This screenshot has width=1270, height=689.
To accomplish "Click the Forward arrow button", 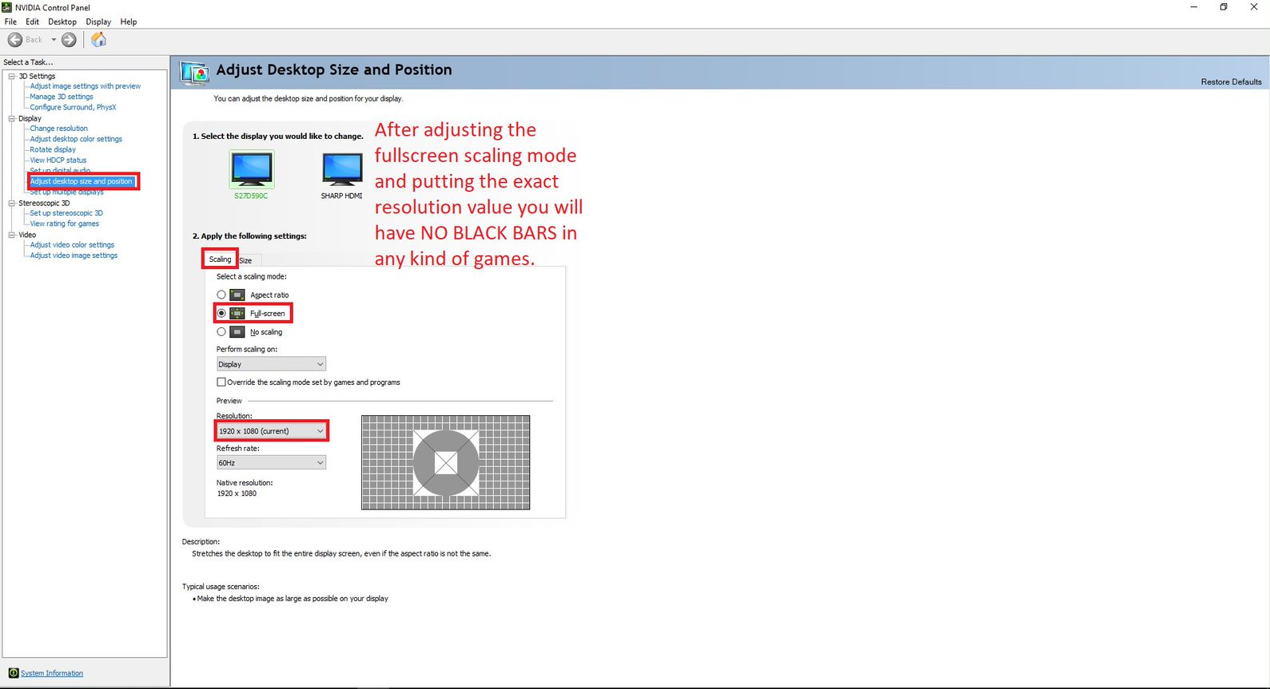I will click(x=70, y=40).
